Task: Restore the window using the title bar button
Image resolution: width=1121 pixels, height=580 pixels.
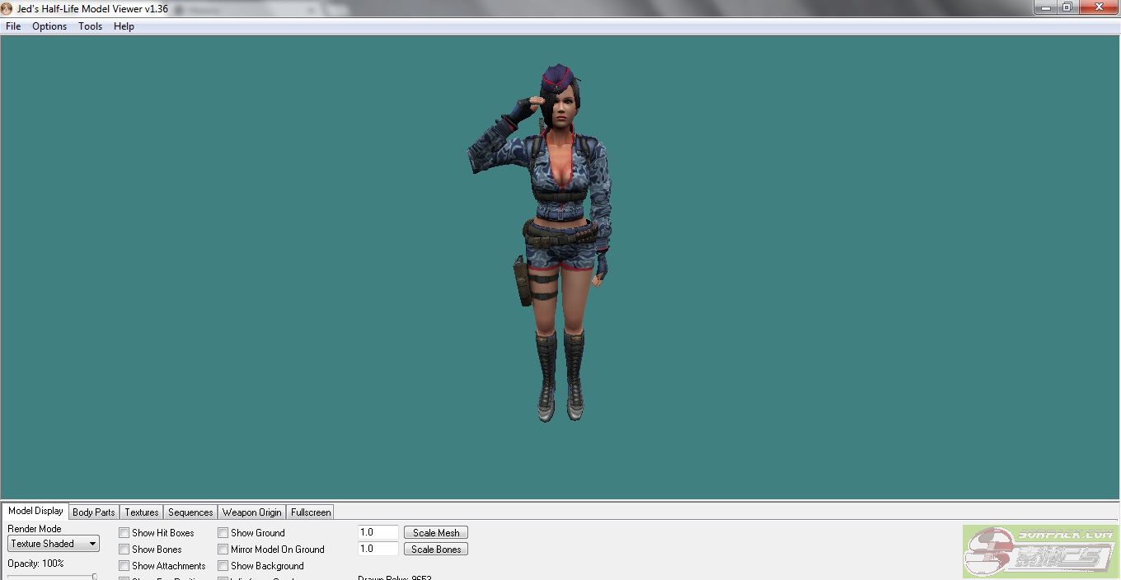Action: coord(1067,7)
